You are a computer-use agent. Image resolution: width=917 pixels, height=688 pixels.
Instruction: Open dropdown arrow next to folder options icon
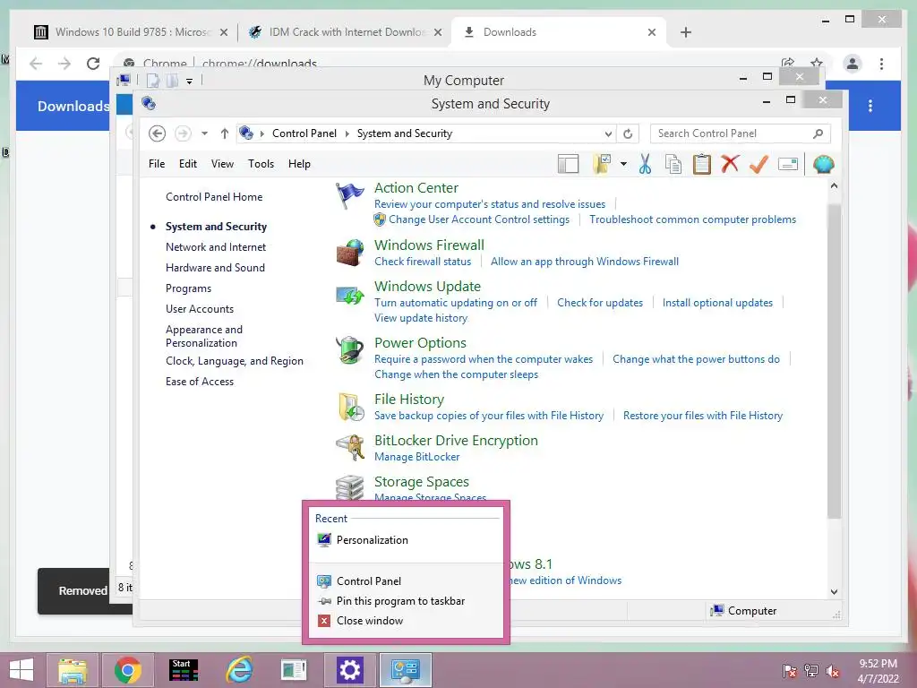point(623,165)
